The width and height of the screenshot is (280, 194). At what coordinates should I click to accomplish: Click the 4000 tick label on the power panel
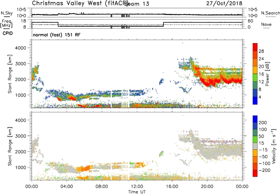pyautogui.click(x=21, y=48)
